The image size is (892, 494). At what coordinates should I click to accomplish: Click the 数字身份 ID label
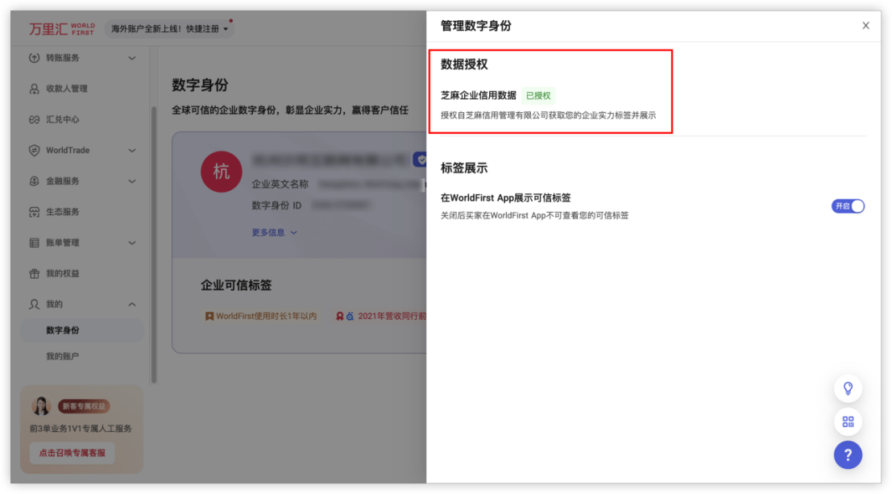276,205
